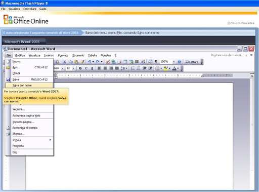Insert a hyperlink with the globe icon
This screenshot has height=192, width=259.
coord(113,62)
